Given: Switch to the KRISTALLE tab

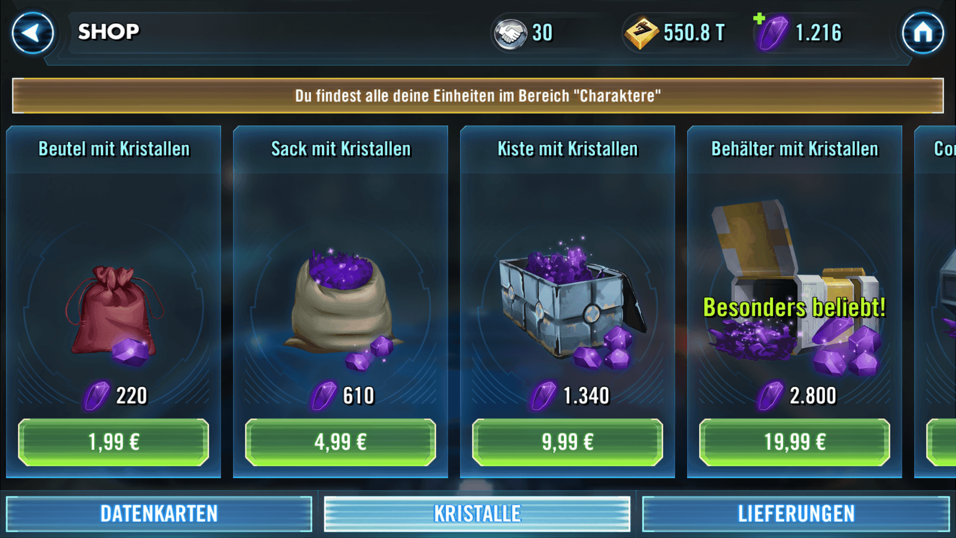Looking at the screenshot, I should coord(477,514).
